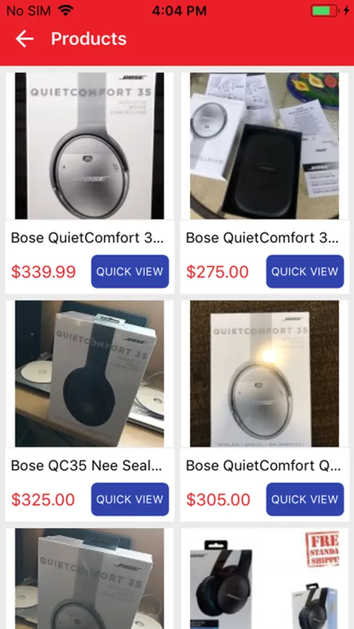Select the Bose QC35 Nee Seal title
Viewport: 354px width, 629px height.
point(87,465)
